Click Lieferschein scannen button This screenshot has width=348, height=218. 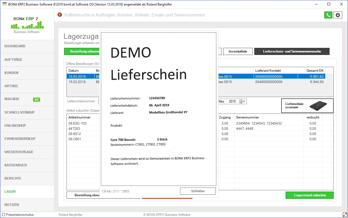pyautogui.click(x=307, y=106)
